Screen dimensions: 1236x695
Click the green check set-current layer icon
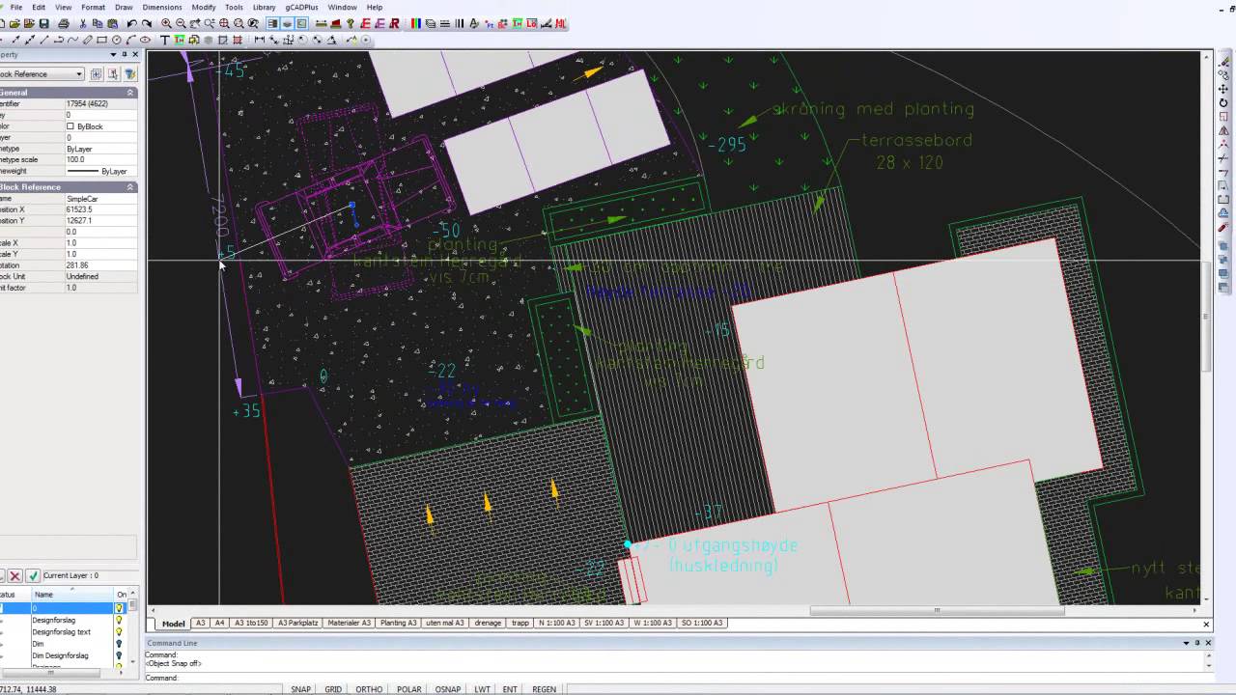(x=33, y=575)
